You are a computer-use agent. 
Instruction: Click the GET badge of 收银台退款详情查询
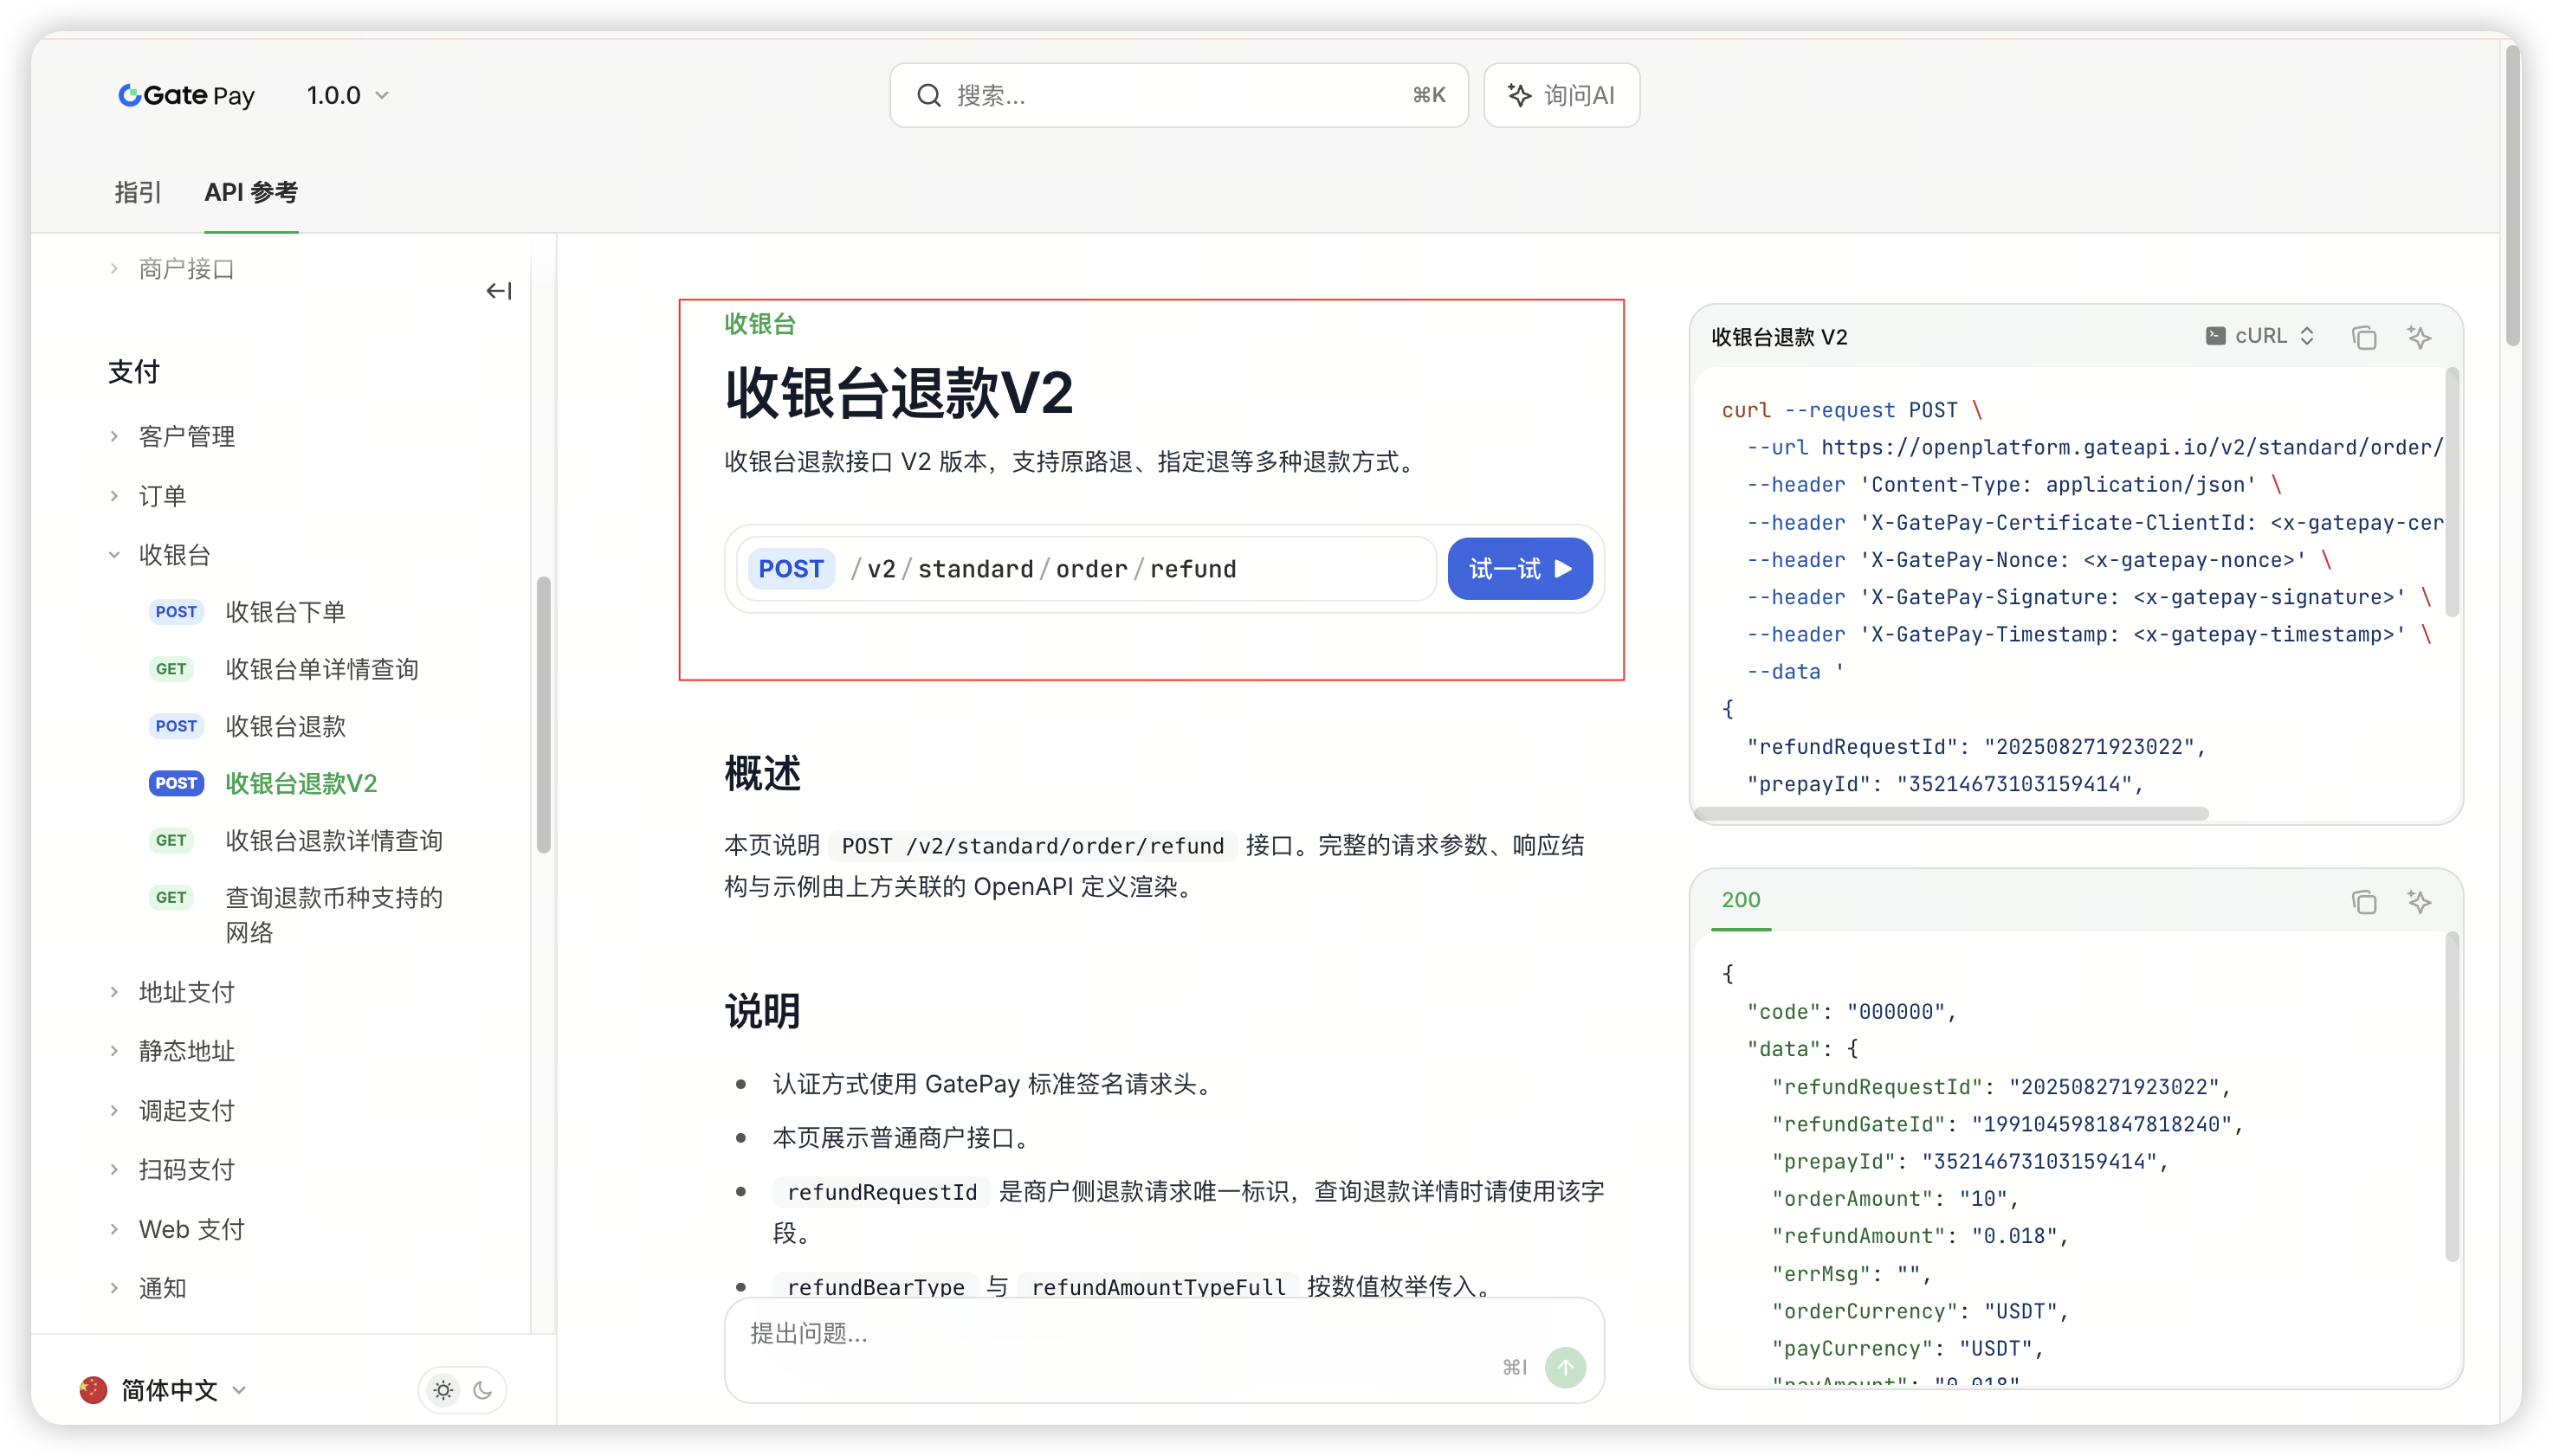(x=171, y=841)
